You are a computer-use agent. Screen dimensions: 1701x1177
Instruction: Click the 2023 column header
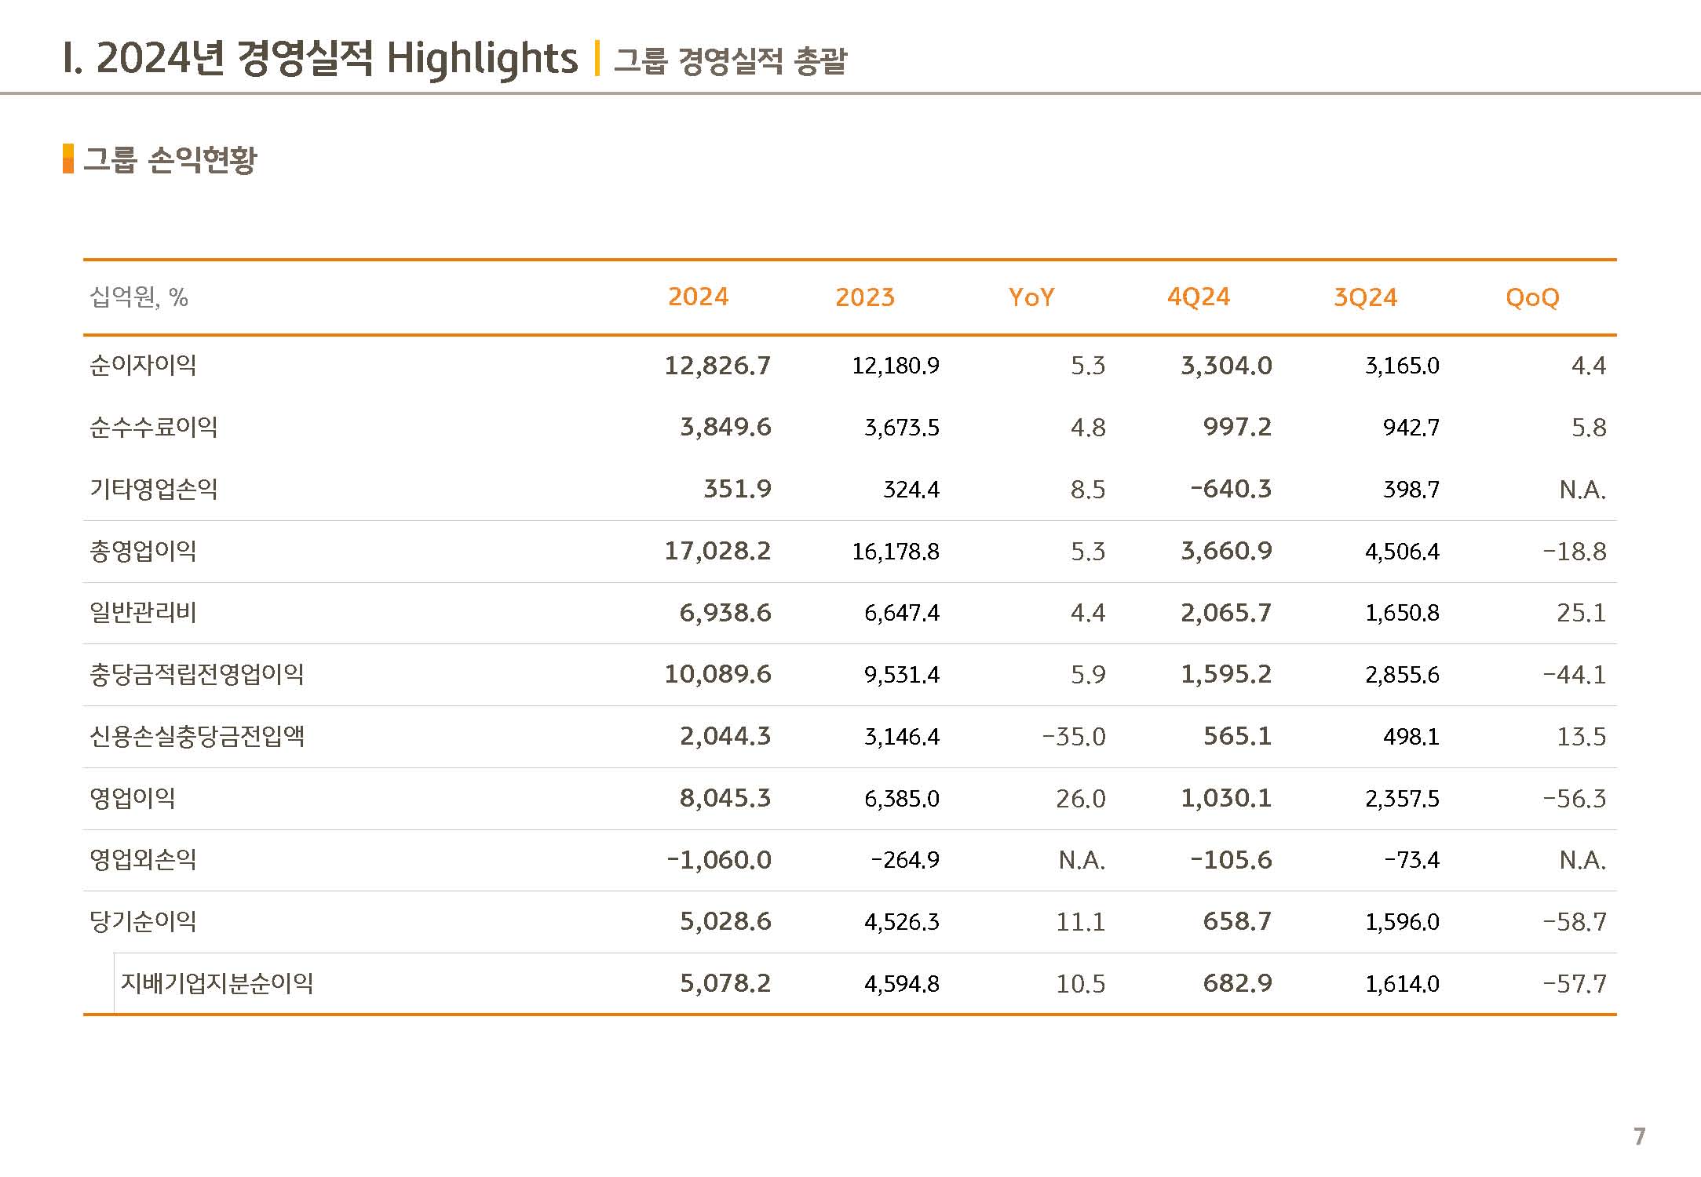tap(864, 297)
